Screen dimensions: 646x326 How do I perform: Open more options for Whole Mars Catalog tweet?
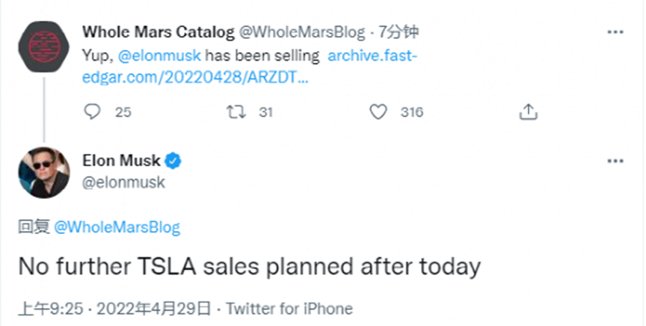pos(615,32)
